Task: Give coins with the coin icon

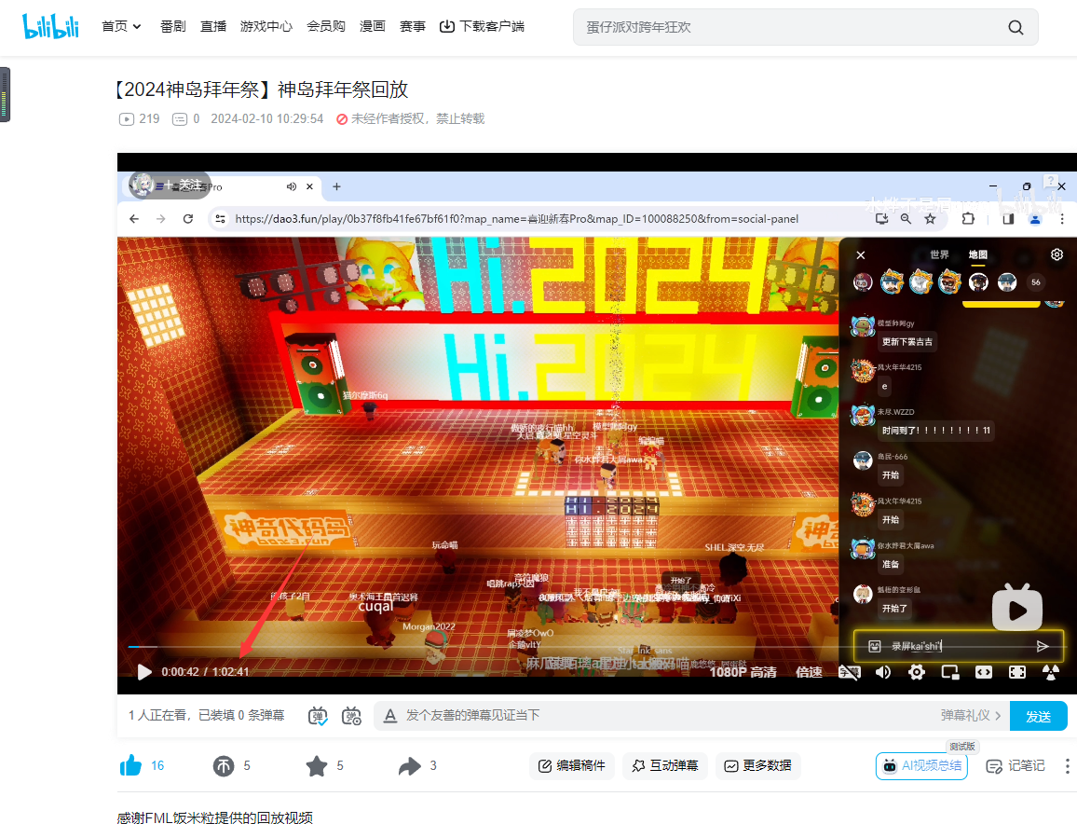Action: (224, 765)
